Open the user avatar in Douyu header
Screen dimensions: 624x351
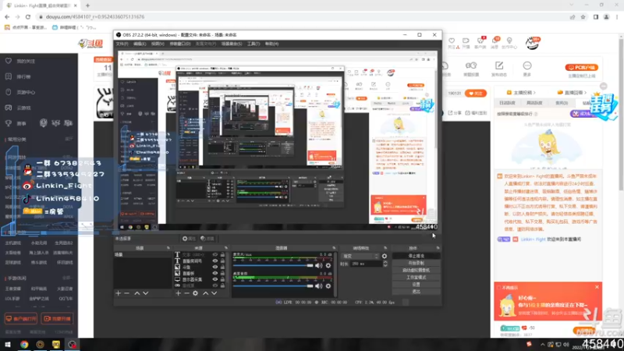[x=532, y=43]
